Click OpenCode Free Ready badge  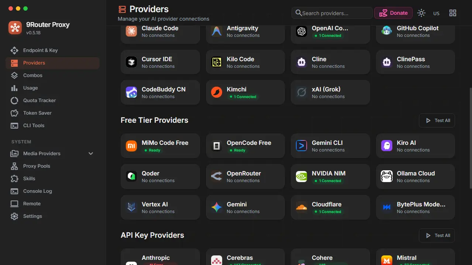click(x=237, y=150)
